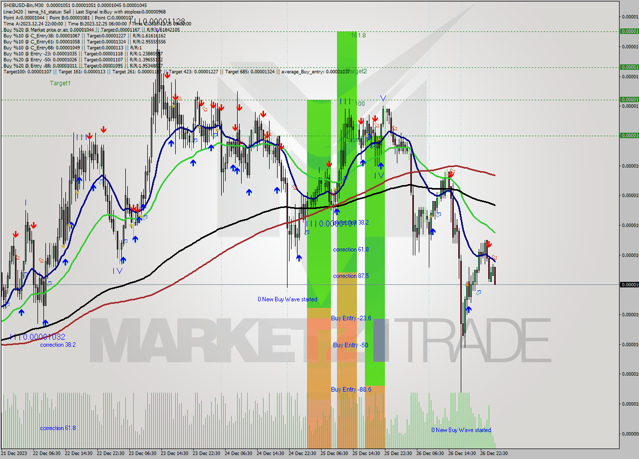Click the green Target1 chart label

[x=60, y=83]
